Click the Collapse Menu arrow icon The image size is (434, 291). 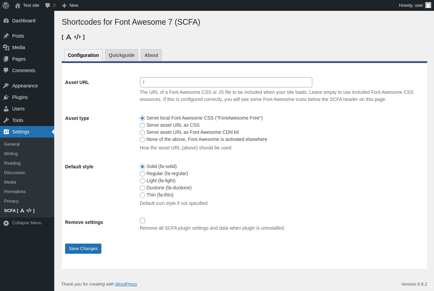click(6, 223)
